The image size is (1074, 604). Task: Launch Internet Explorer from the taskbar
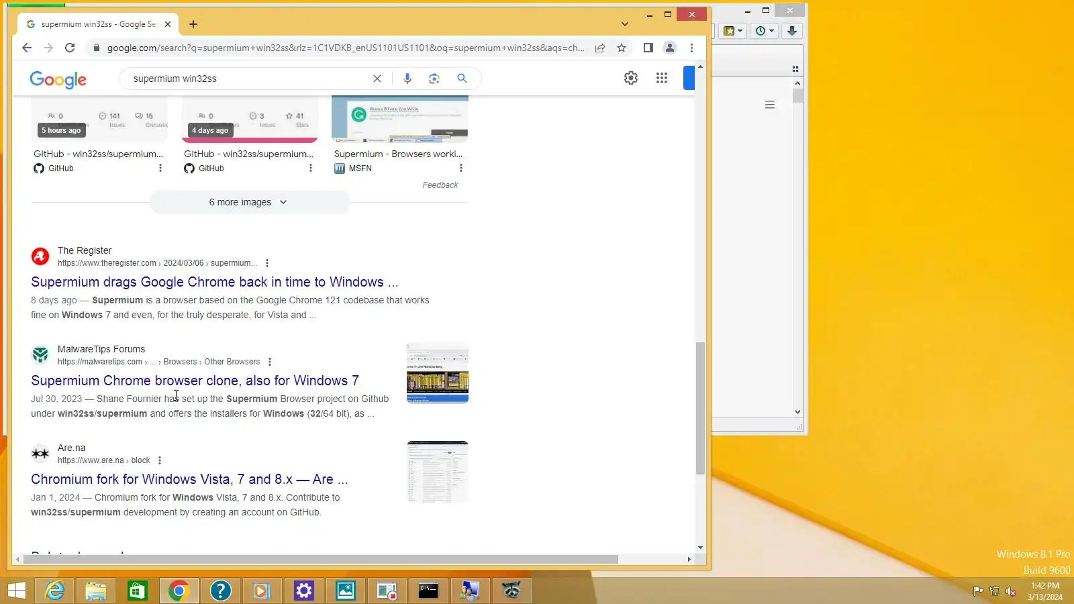pyautogui.click(x=54, y=591)
